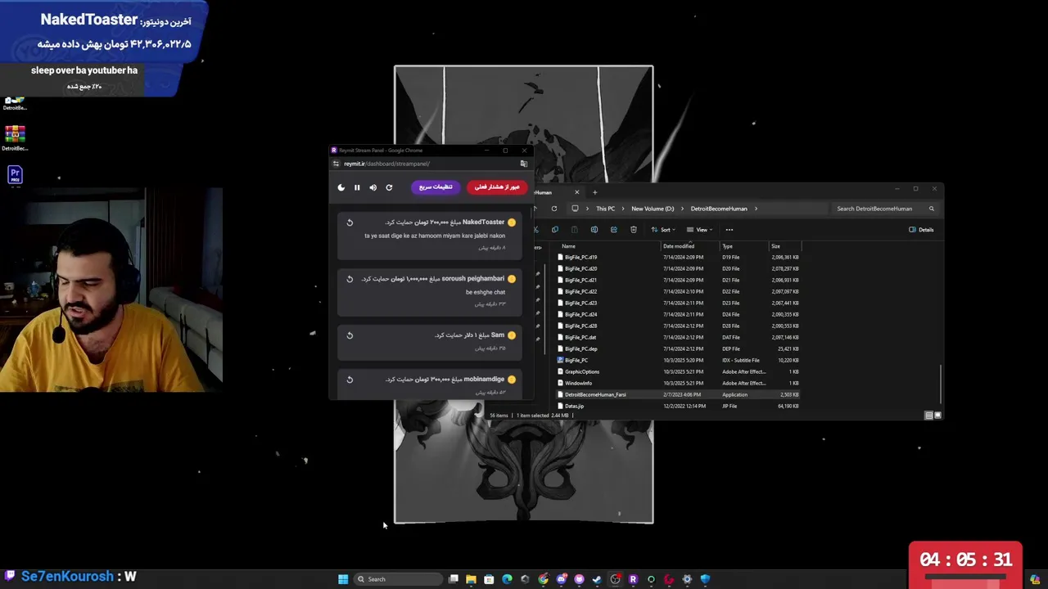
Task: Open site info icon beside reymit.ir URL
Action: [336, 164]
